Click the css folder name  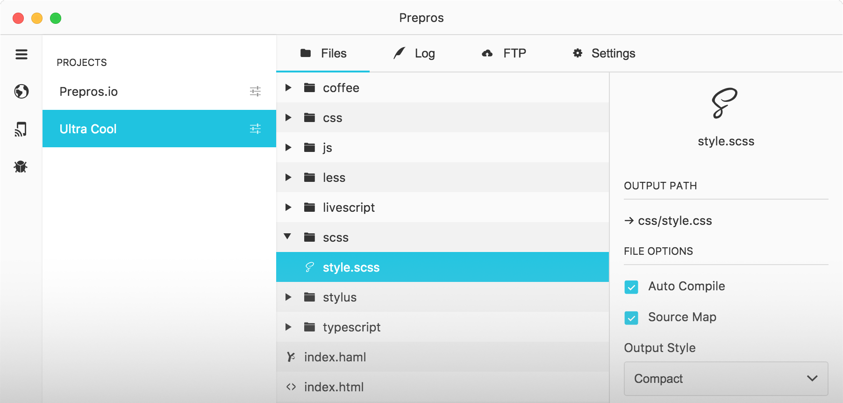point(333,118)
